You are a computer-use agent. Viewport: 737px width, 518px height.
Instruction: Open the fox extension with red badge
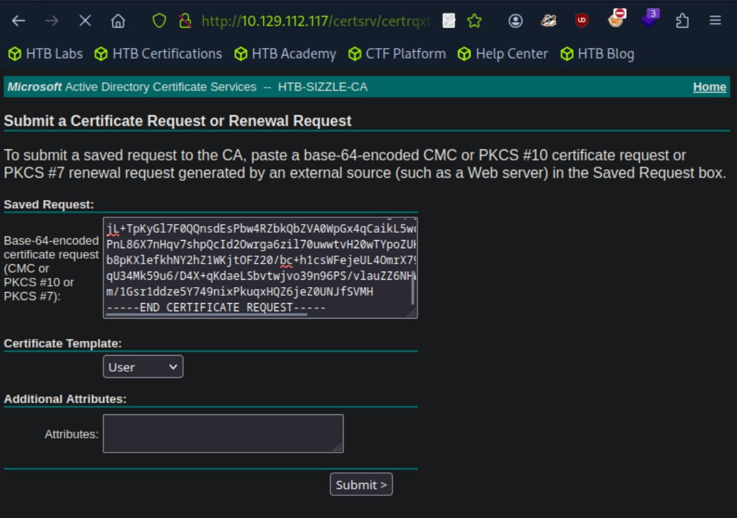616,19
